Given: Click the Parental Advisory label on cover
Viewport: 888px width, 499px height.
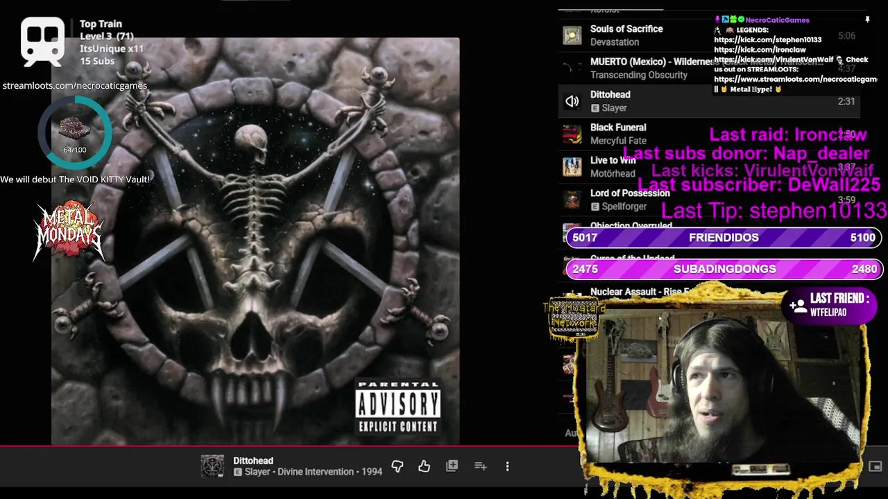Looking at the screenshot, I should [x=398, y=407].
